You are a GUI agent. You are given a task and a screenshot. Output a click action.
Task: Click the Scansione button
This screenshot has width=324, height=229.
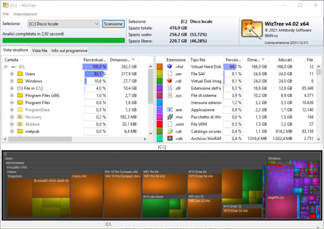(113, 24)
